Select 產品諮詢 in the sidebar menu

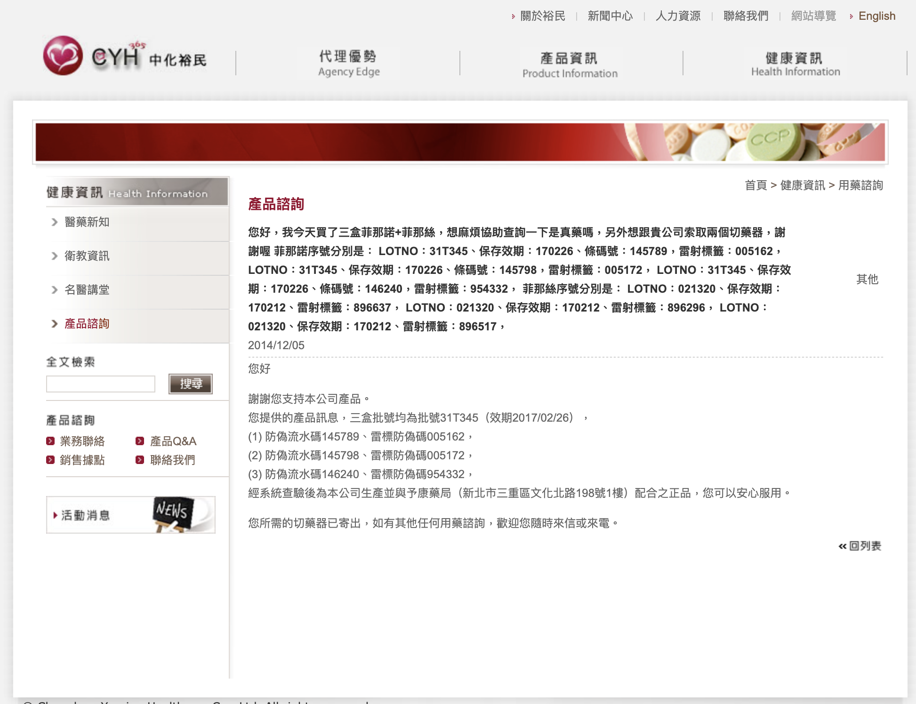[87, 324]
